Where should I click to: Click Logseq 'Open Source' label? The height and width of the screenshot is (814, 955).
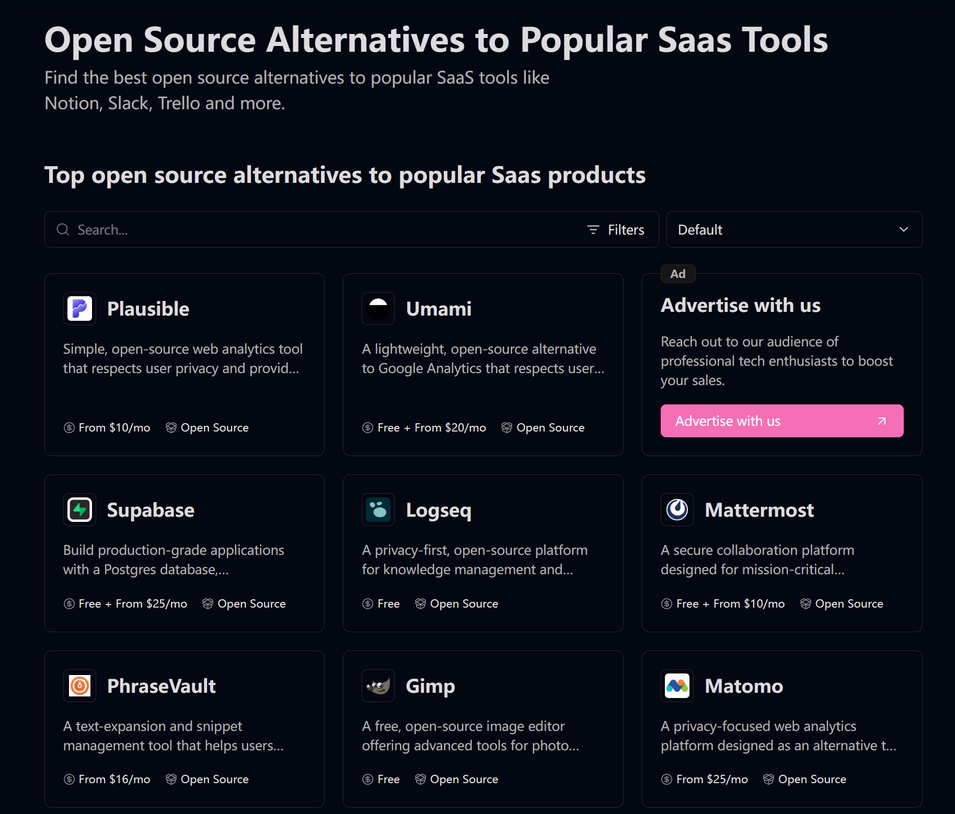[464, 604]
